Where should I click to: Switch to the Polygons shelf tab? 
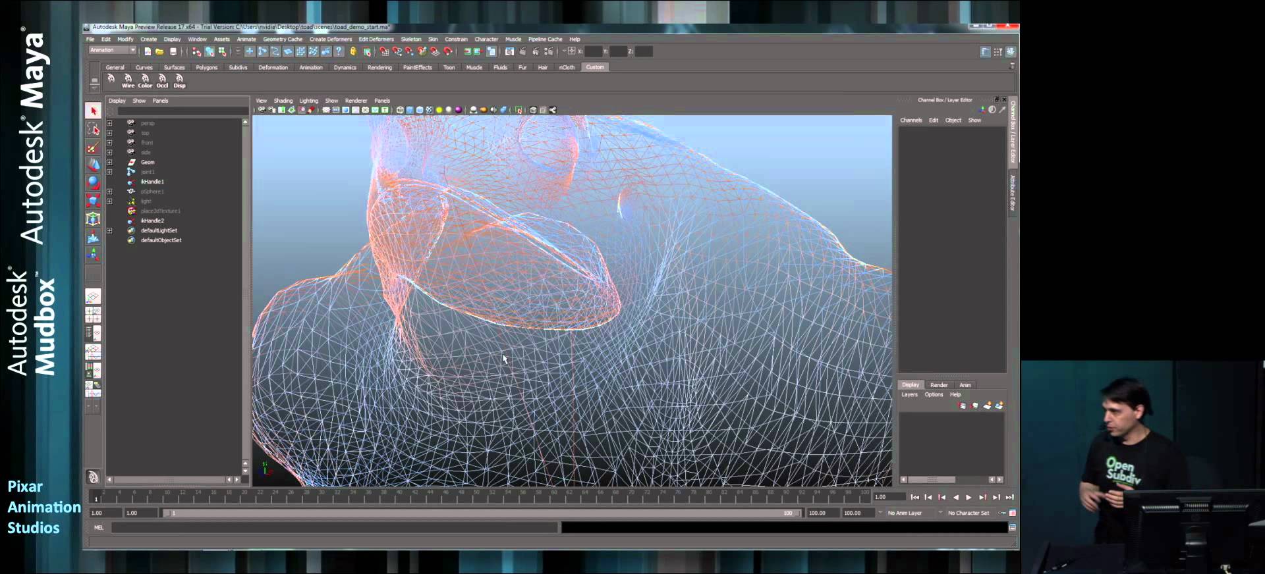pos(206,67)
